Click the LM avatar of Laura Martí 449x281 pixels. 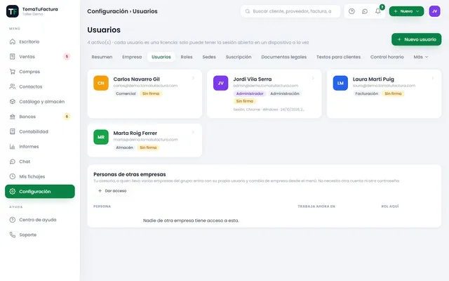point(340,83)
